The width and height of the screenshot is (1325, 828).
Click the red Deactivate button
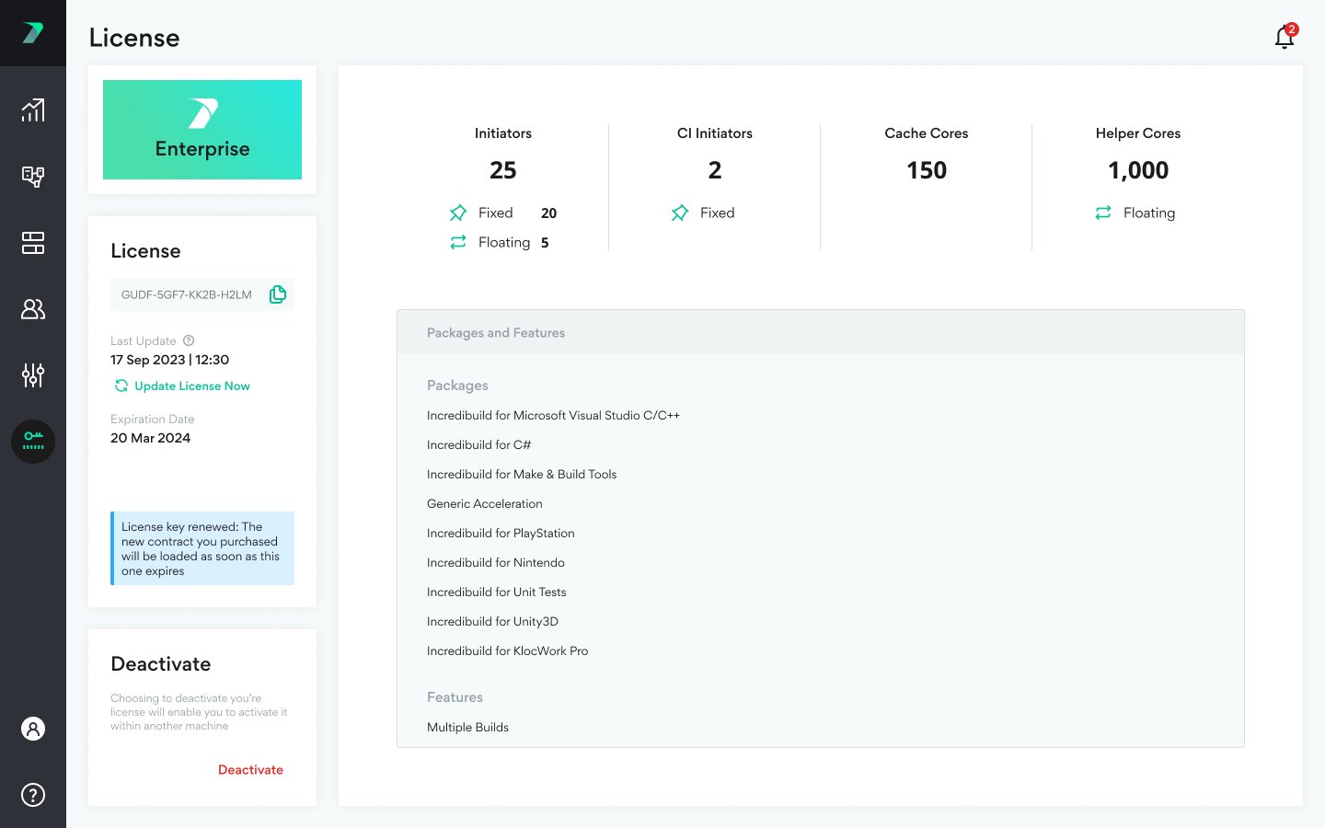pos(250,770)
